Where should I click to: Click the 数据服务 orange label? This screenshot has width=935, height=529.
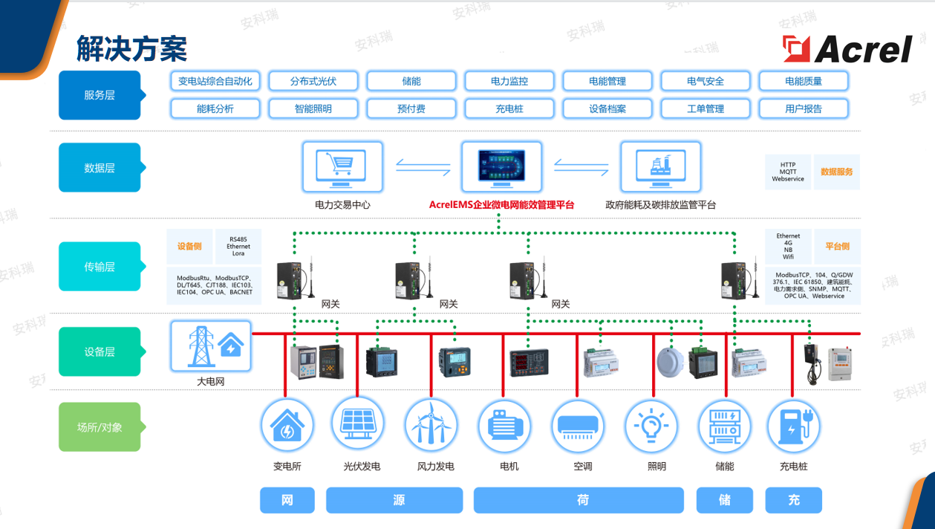click(x=837, y=172)
